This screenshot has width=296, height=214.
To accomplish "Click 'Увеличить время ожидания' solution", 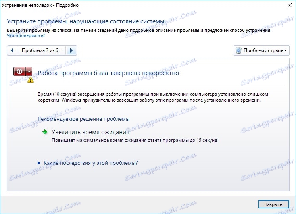I will (90, 132).
